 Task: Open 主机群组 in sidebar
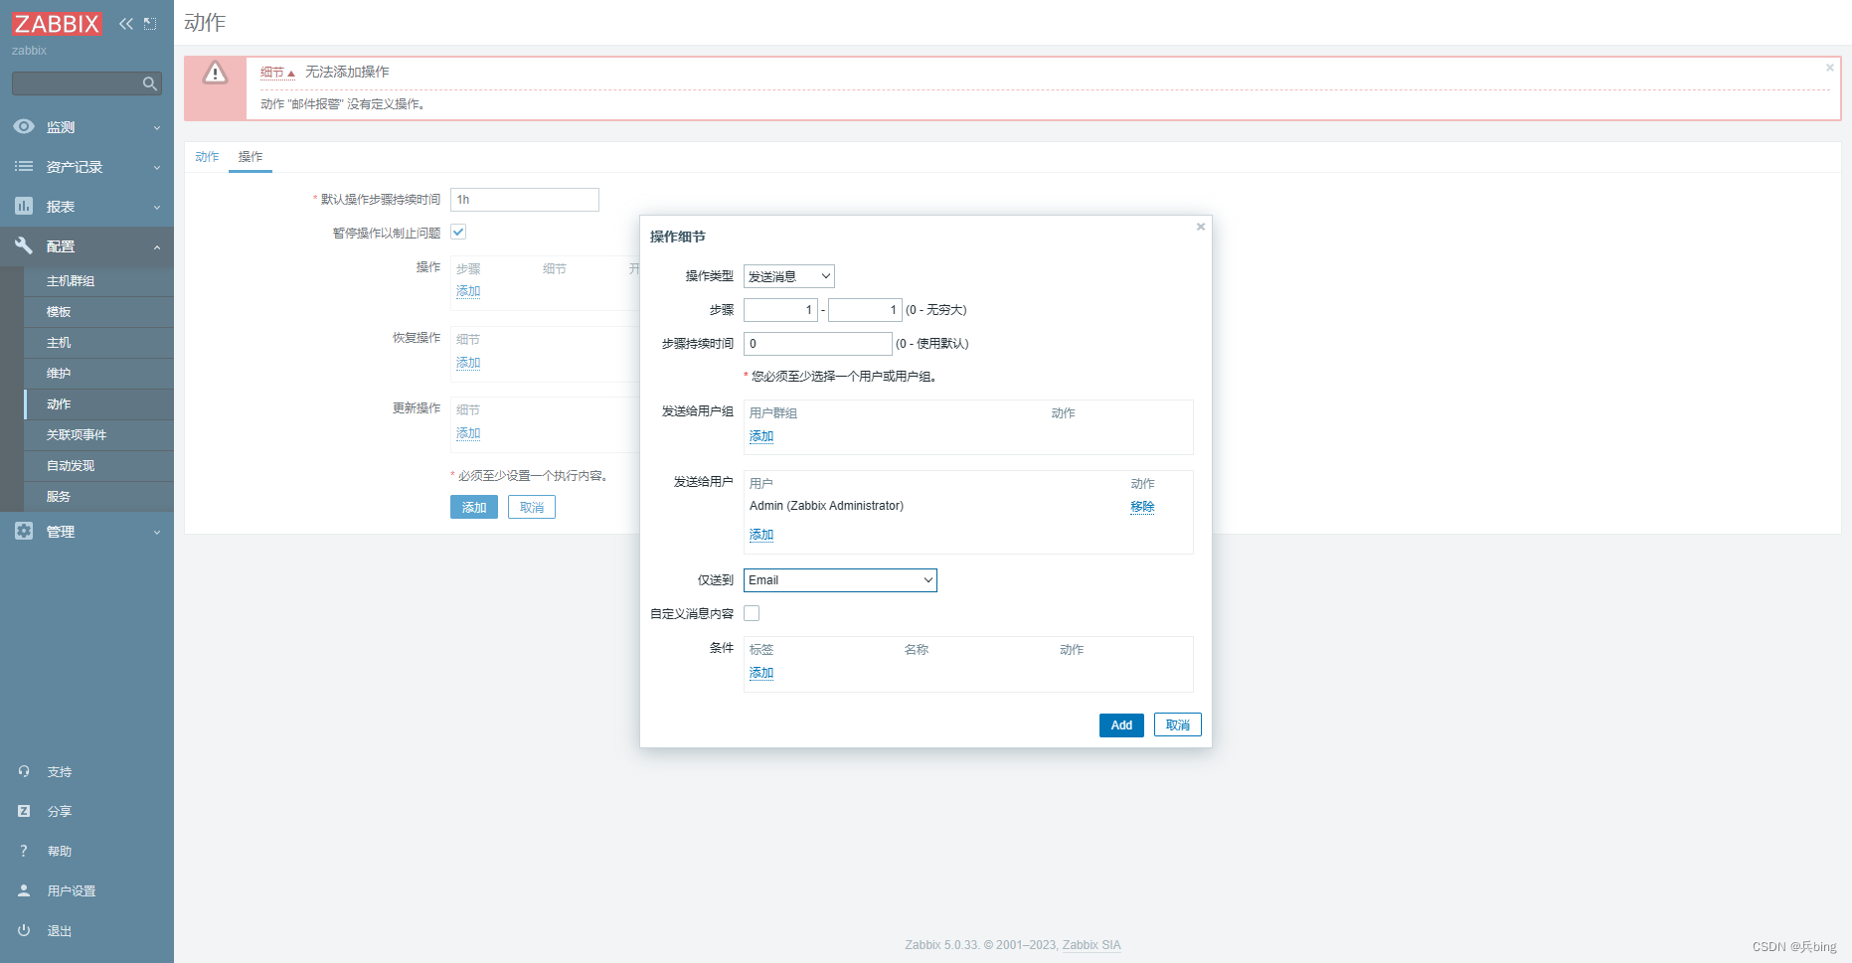tap(99, 281)
